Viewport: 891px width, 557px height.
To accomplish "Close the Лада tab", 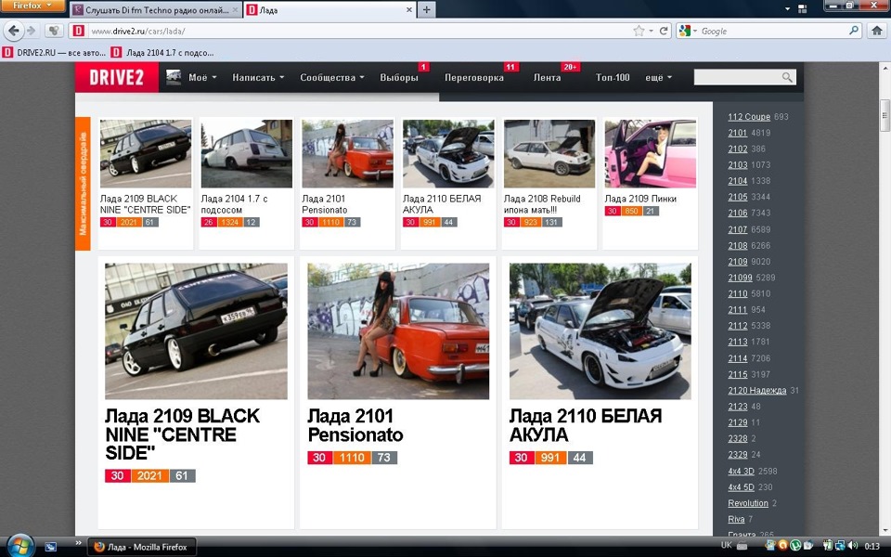I will pyautogui.click(x=409, y=9).
